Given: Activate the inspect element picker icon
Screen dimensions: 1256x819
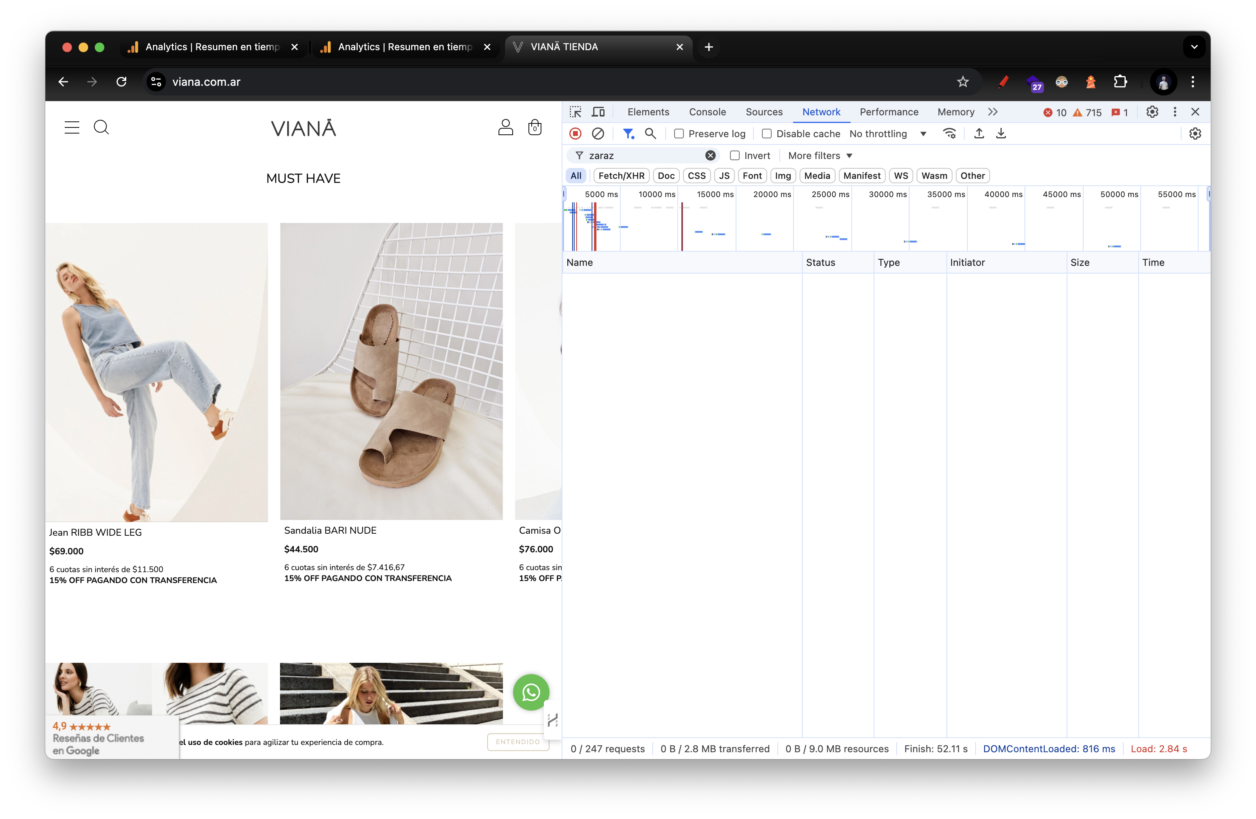Looking at the screenshot, I should tap(575, 112).
